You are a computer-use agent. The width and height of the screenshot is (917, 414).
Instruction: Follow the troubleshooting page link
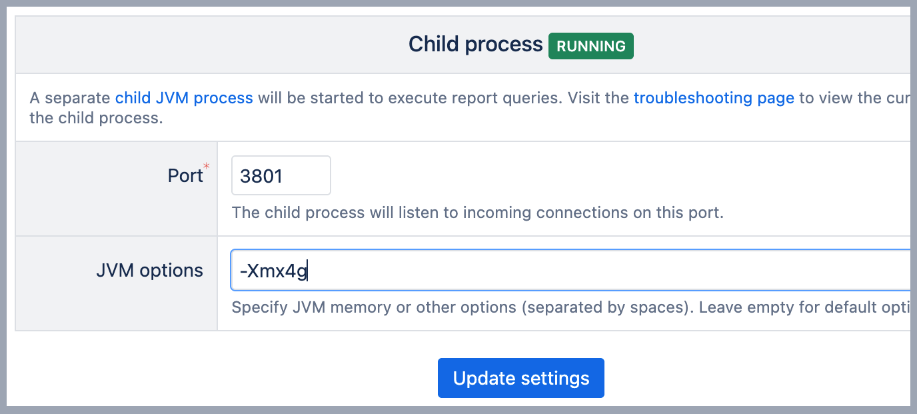pyautogui.click(x=714, y=98)
